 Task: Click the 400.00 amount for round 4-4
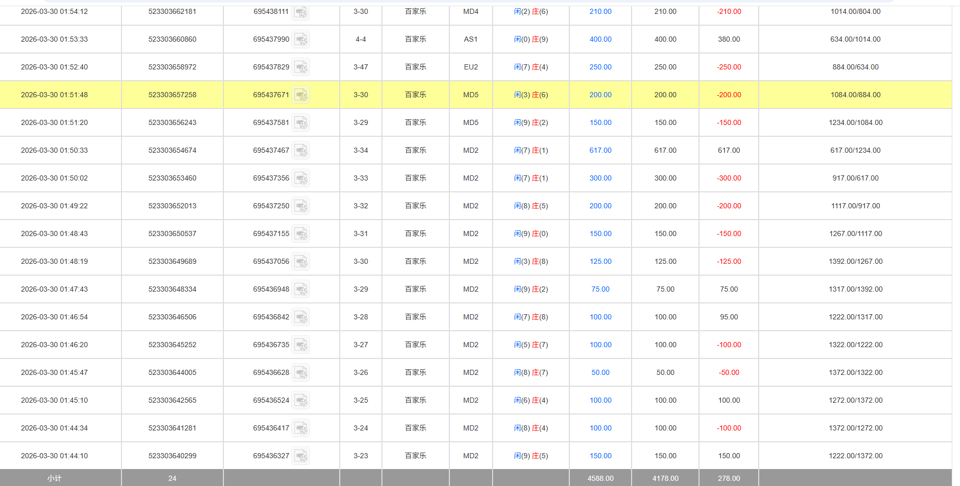pyautogui.click(x=600, y=39)
